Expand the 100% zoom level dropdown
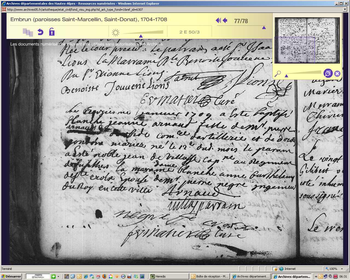The image size is (350, 280). (x=342, y=269)
